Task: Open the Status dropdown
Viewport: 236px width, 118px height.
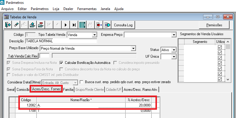Action: click(x=174, y=50)
